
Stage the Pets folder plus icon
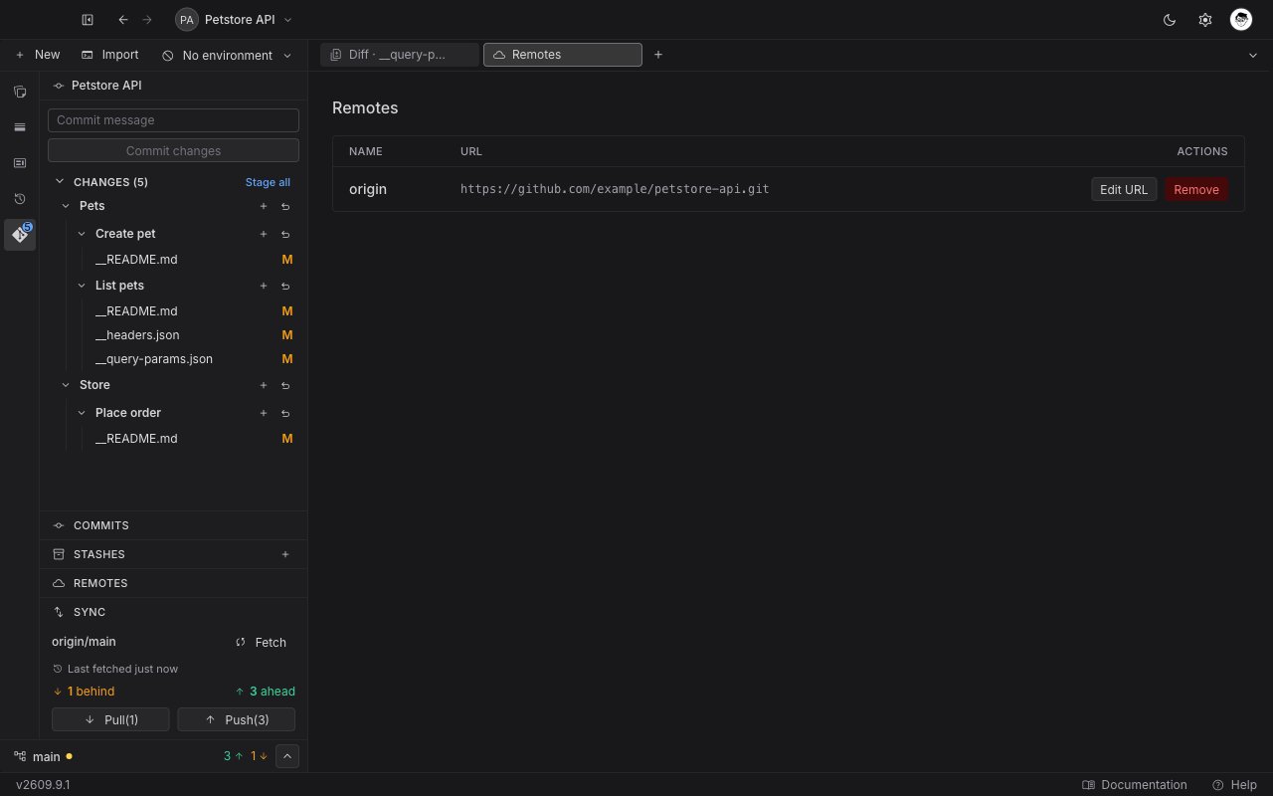pyautogui.click(x=264, y=206)
